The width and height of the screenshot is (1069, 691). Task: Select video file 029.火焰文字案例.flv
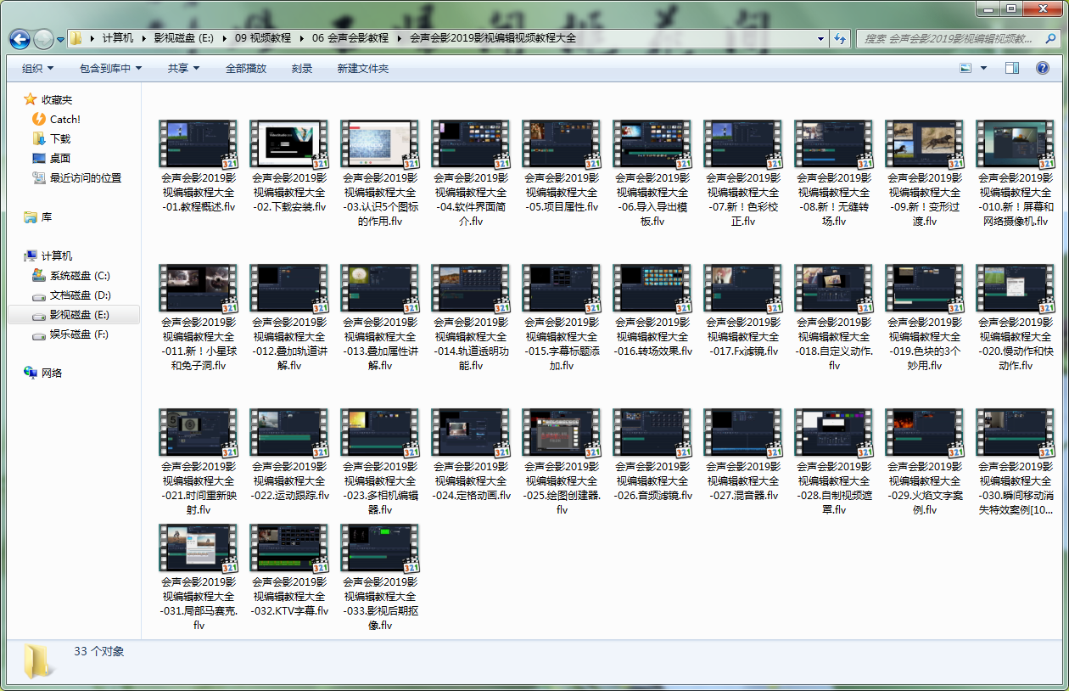point(924,461)
